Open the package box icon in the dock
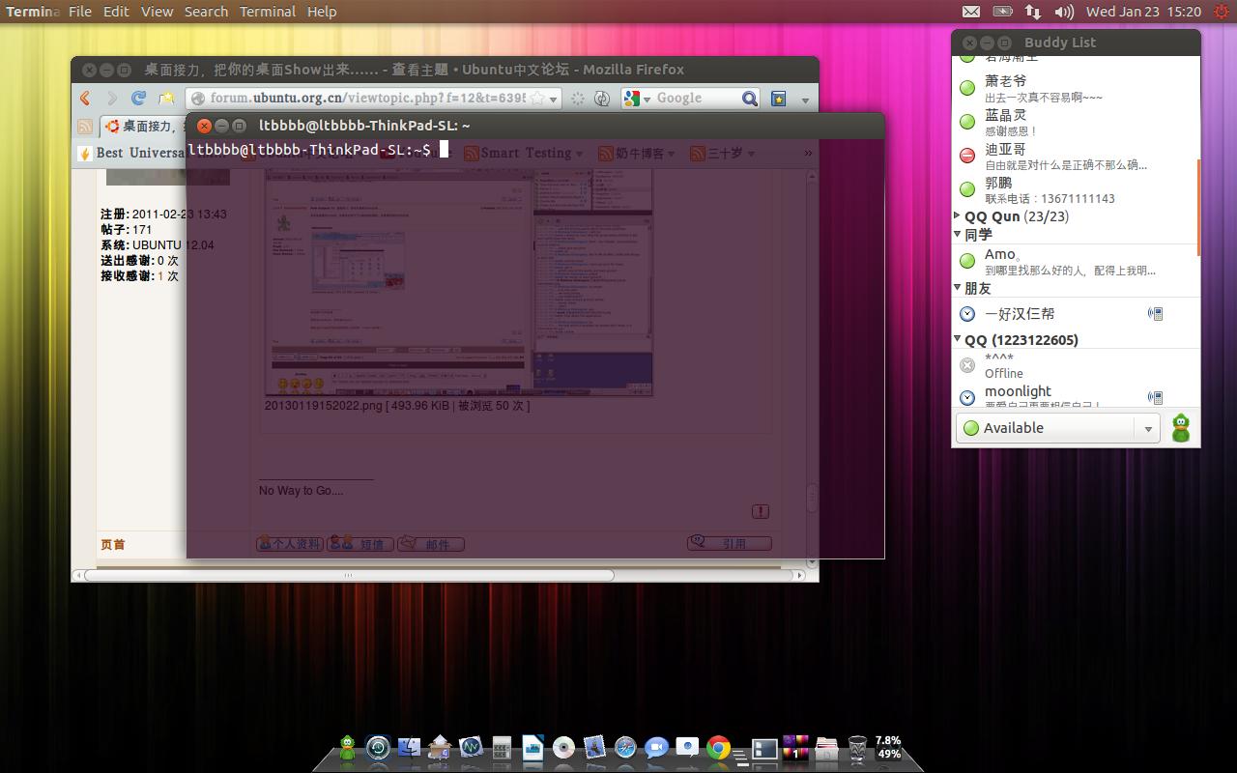 pos(440,748)
